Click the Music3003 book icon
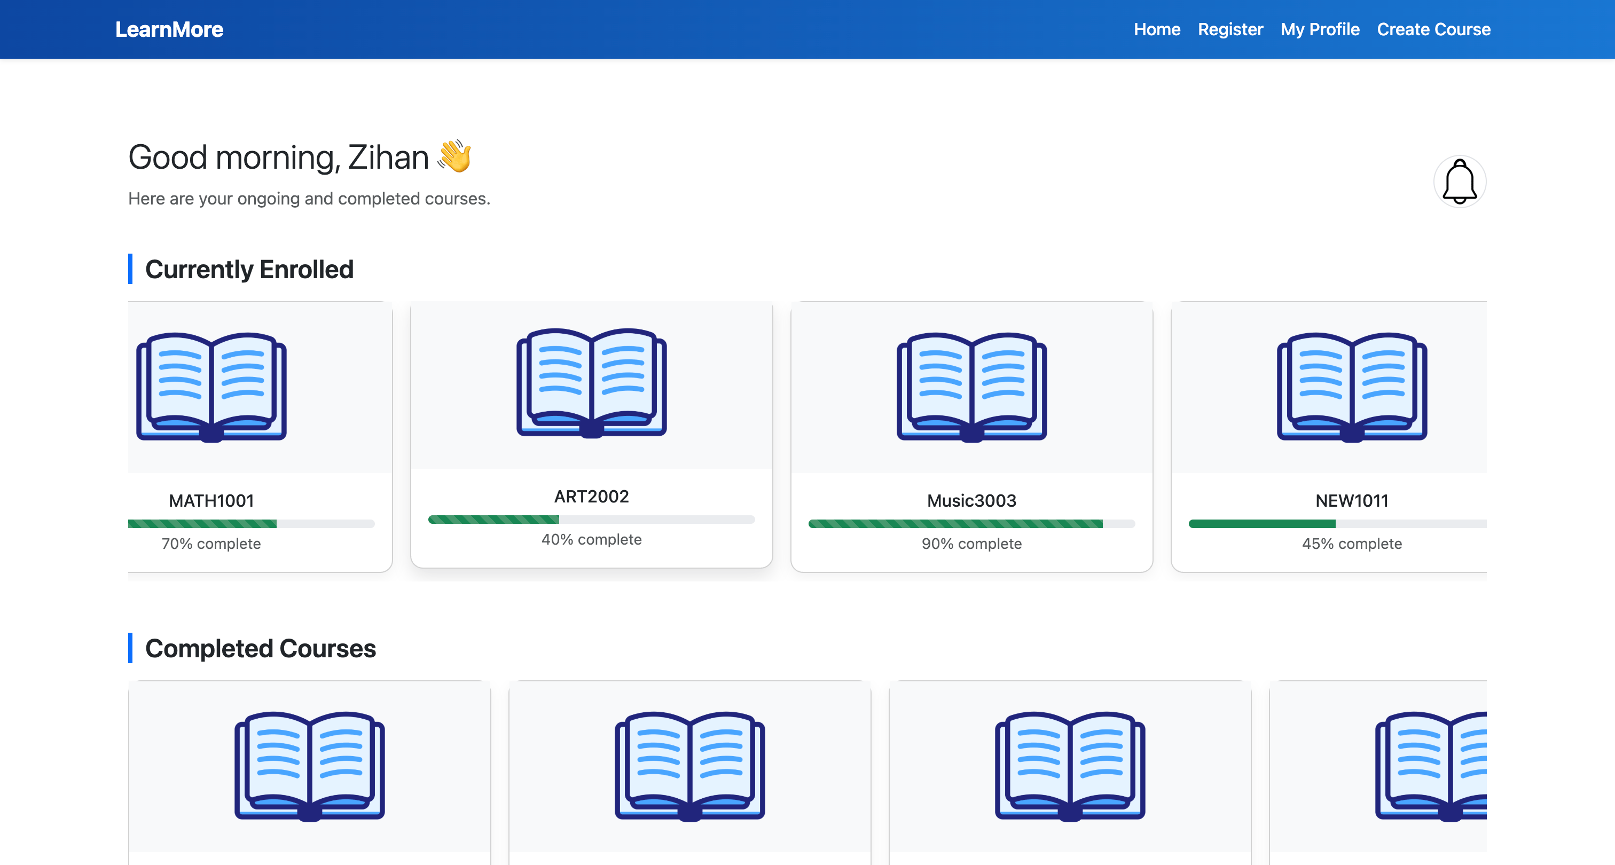Viewport: 1615px width, 865px height. coord(971,387)
